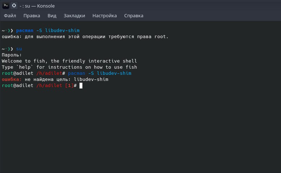Click the 'не найдена цель: libudev-shim' error

[x=55, y=79]
